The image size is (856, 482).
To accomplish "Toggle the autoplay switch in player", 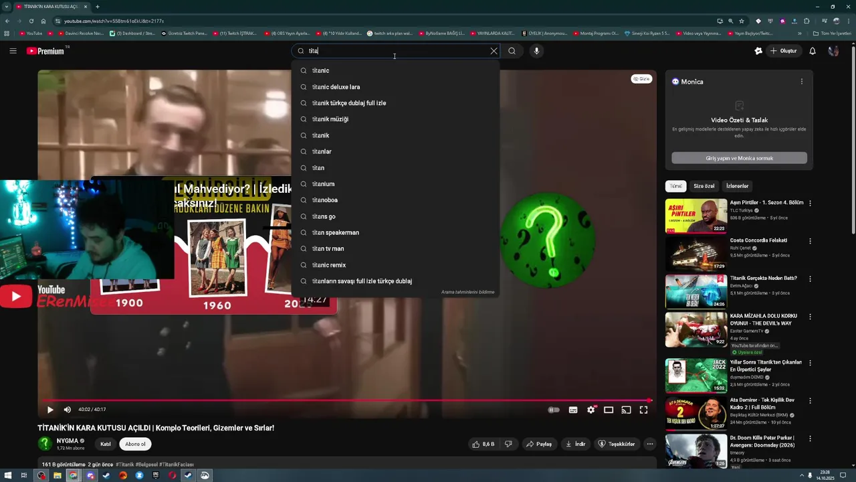I will point(554,410).
